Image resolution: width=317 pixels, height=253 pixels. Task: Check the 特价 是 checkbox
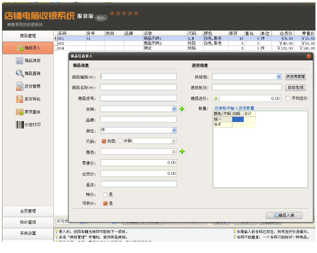(105, 195)
